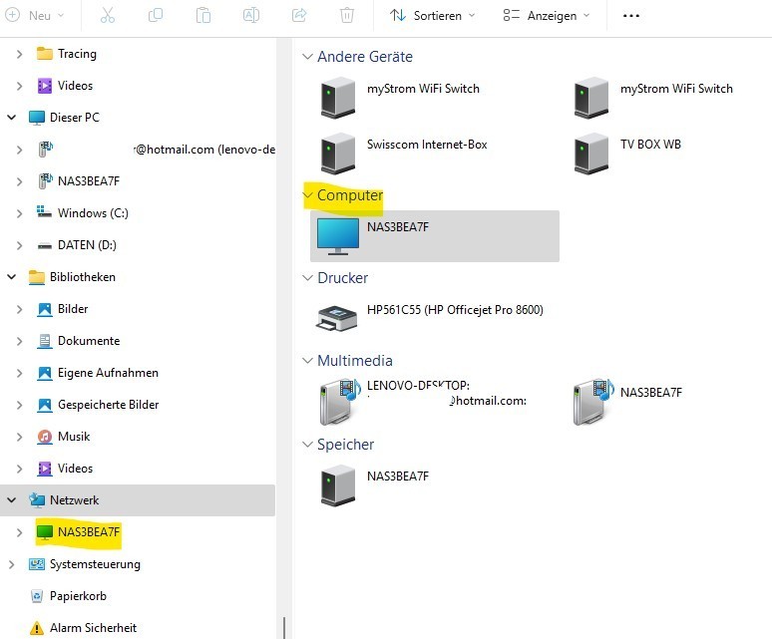Image resolution: width=772 pixels, height=639 pixels.
Task: Click the Dokumente library icon
Action: pos(44,341)
